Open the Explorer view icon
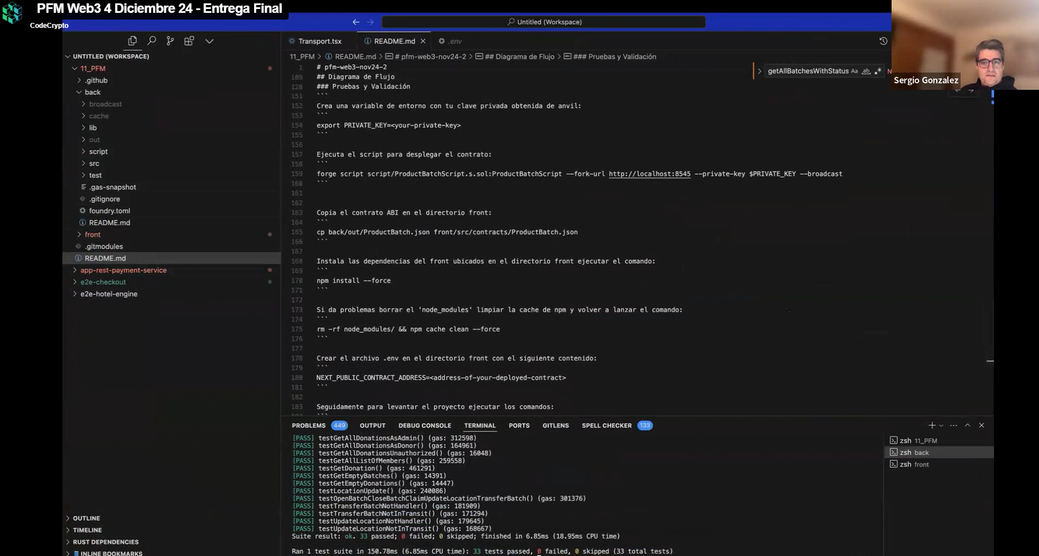This screenshot has height=556, width=1039. click(132, 41)
